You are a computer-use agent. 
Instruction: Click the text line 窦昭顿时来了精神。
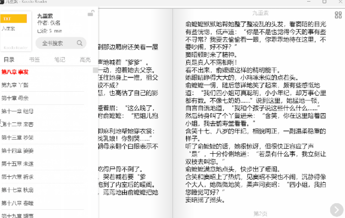coord(211,54)
